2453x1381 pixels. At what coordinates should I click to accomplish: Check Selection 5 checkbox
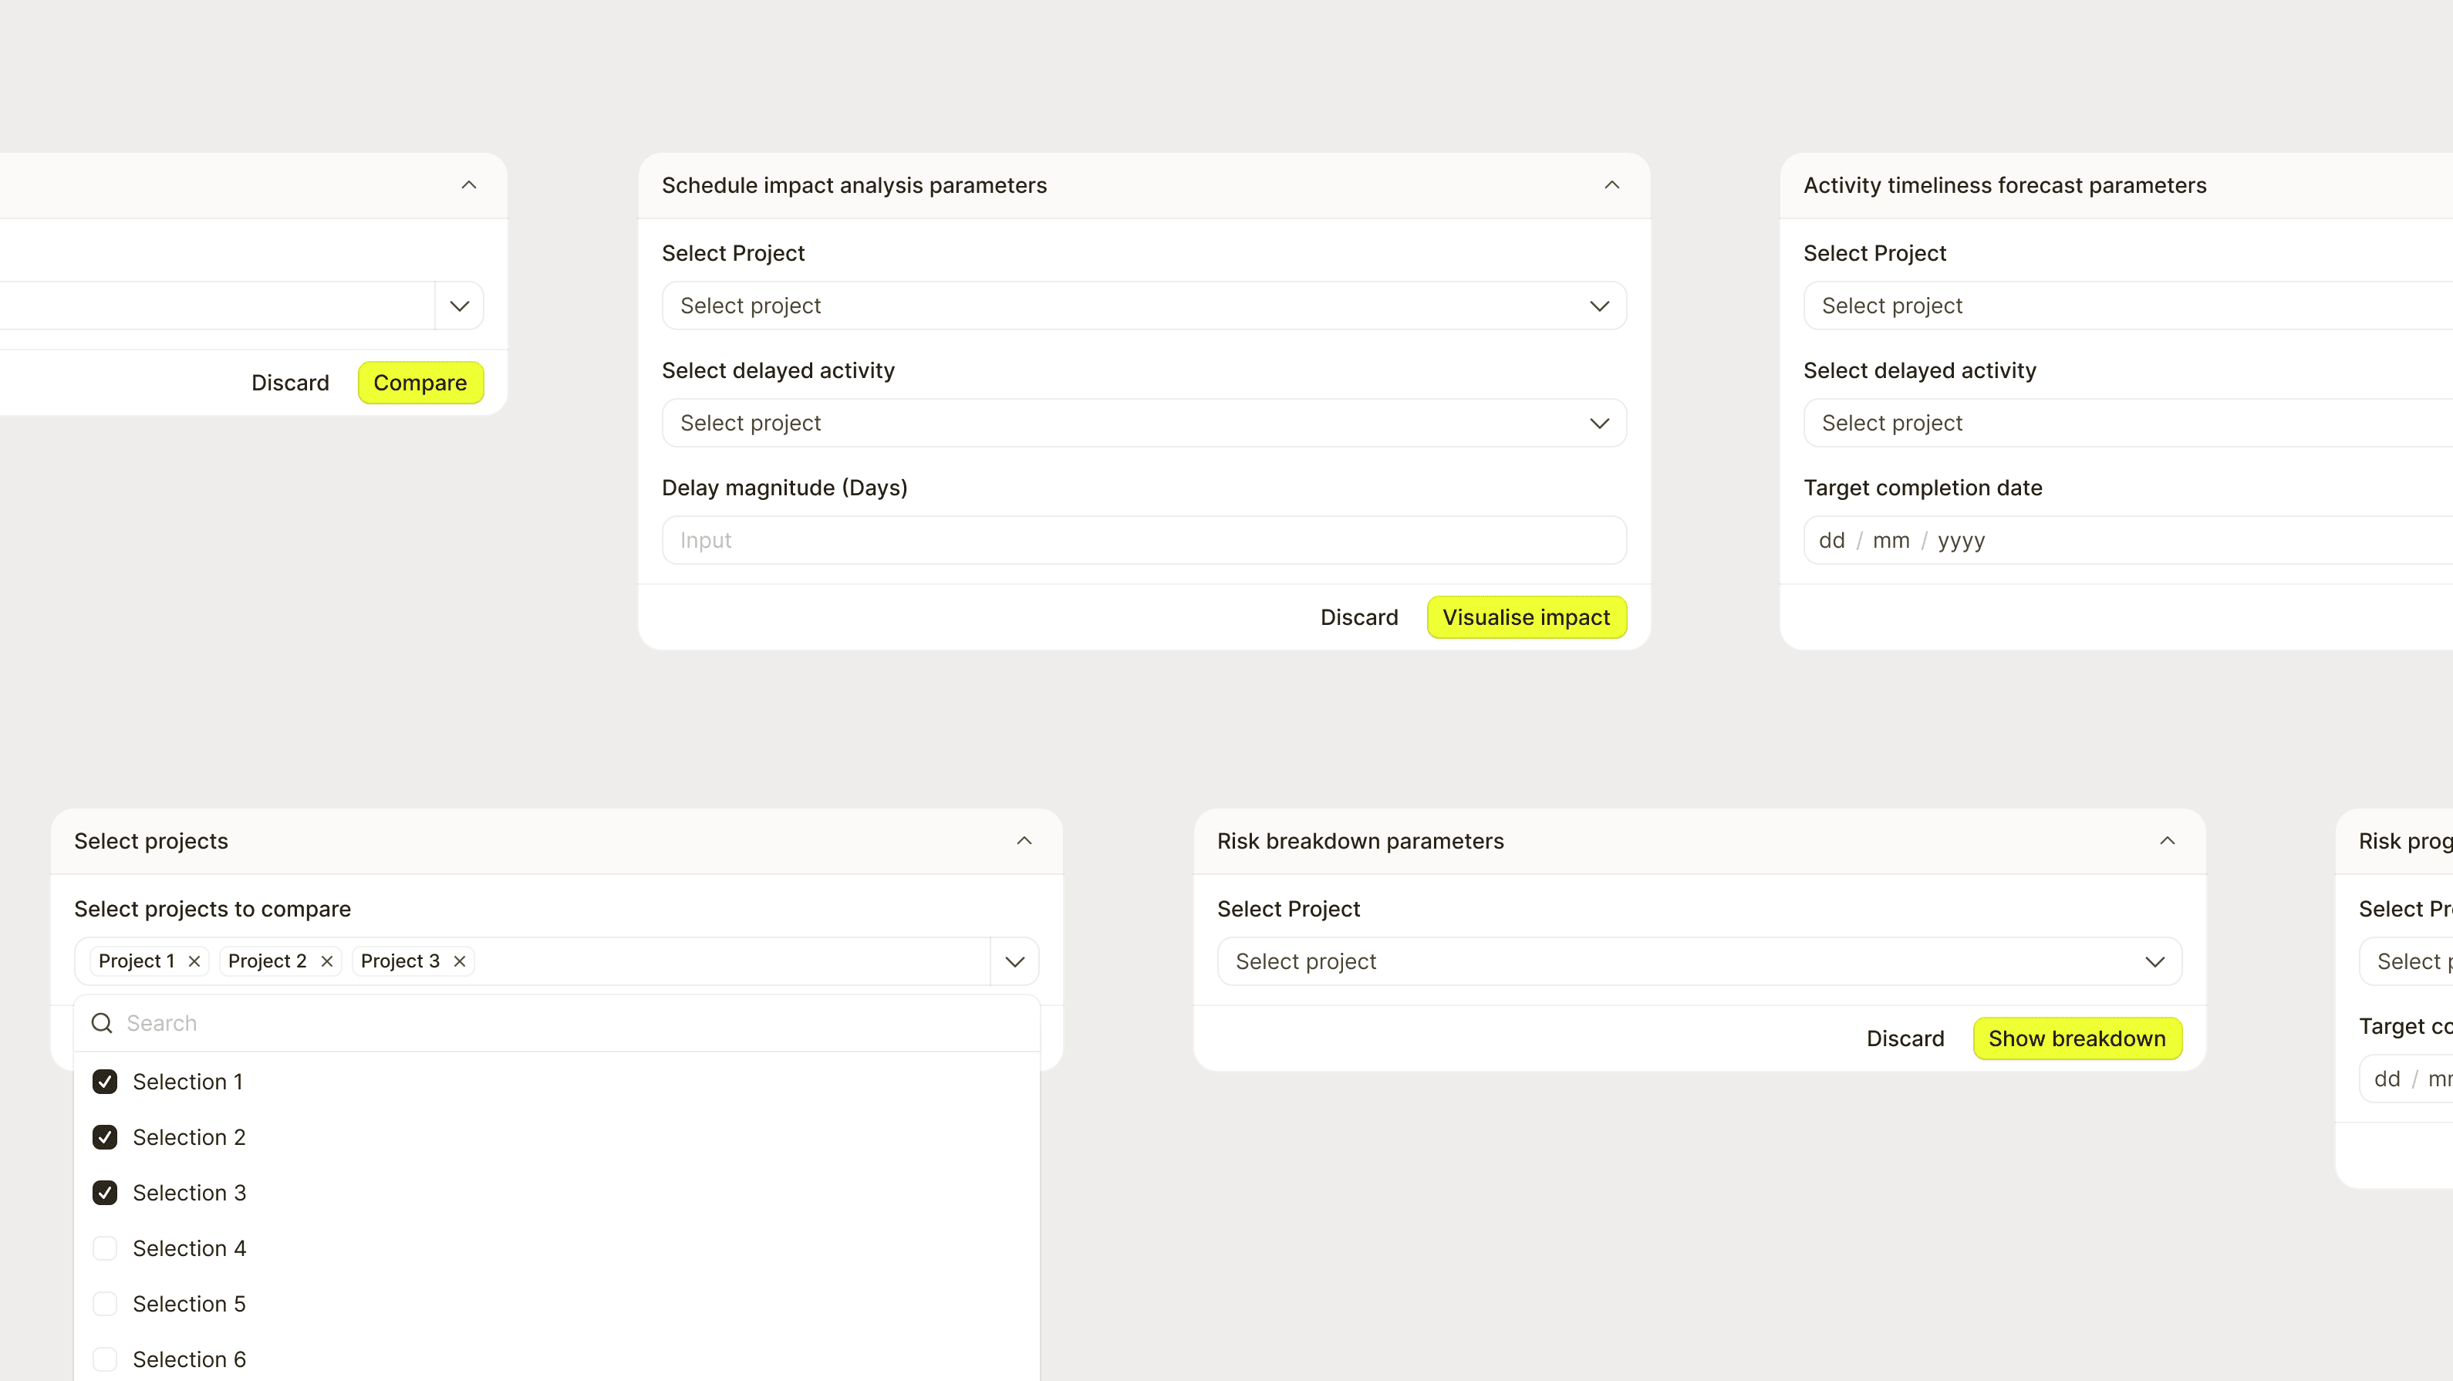coord(105,1304)
